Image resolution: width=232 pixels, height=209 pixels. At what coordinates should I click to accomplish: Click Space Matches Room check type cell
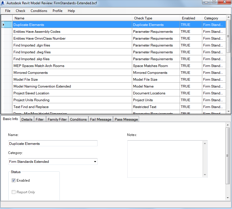[x=156, y=66]
